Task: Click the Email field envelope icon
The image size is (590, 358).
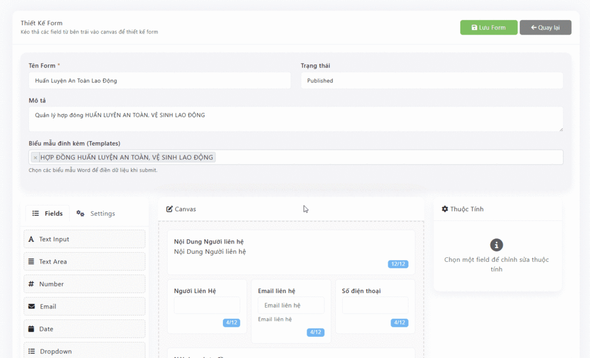Action: (31, 307)
